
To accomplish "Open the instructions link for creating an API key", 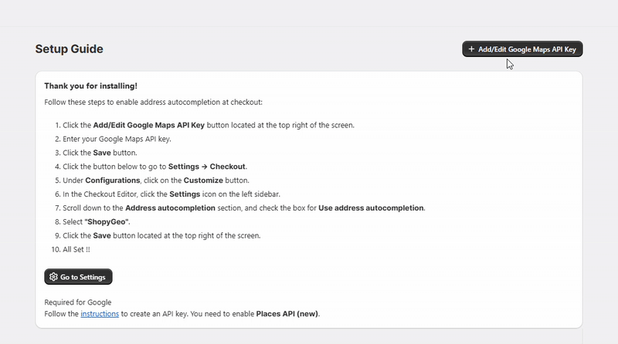I will coord(100,314).
